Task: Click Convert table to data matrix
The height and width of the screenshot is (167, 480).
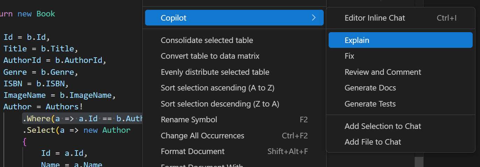Action: click(x=210, y=56)
